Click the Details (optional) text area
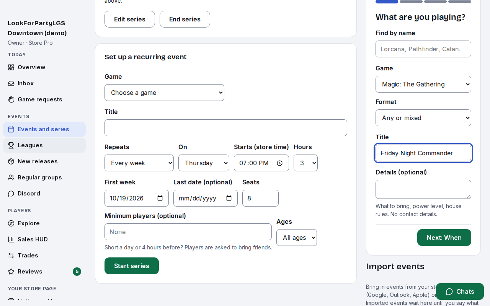The width and height of the screenshot is (490, 306). 423,189
